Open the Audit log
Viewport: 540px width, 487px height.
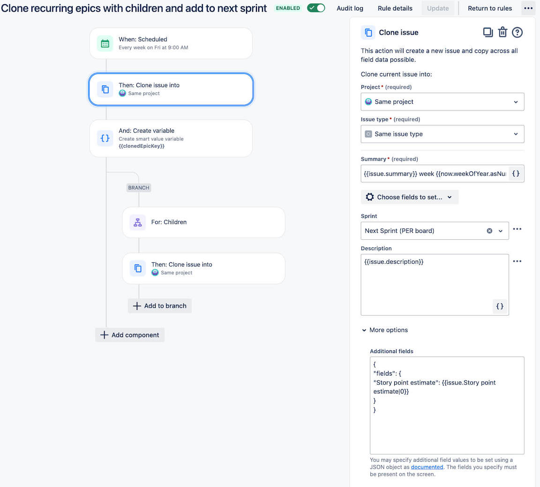(350, 8)
